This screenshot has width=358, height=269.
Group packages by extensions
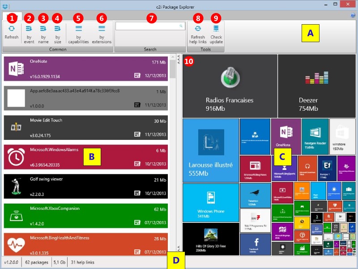[x=102, y=34]
